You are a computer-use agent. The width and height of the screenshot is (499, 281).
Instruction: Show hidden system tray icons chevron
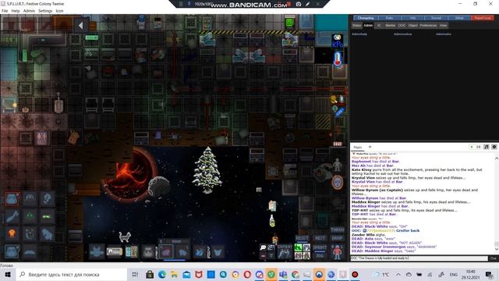pyautogui.click(x=398, y=274)
